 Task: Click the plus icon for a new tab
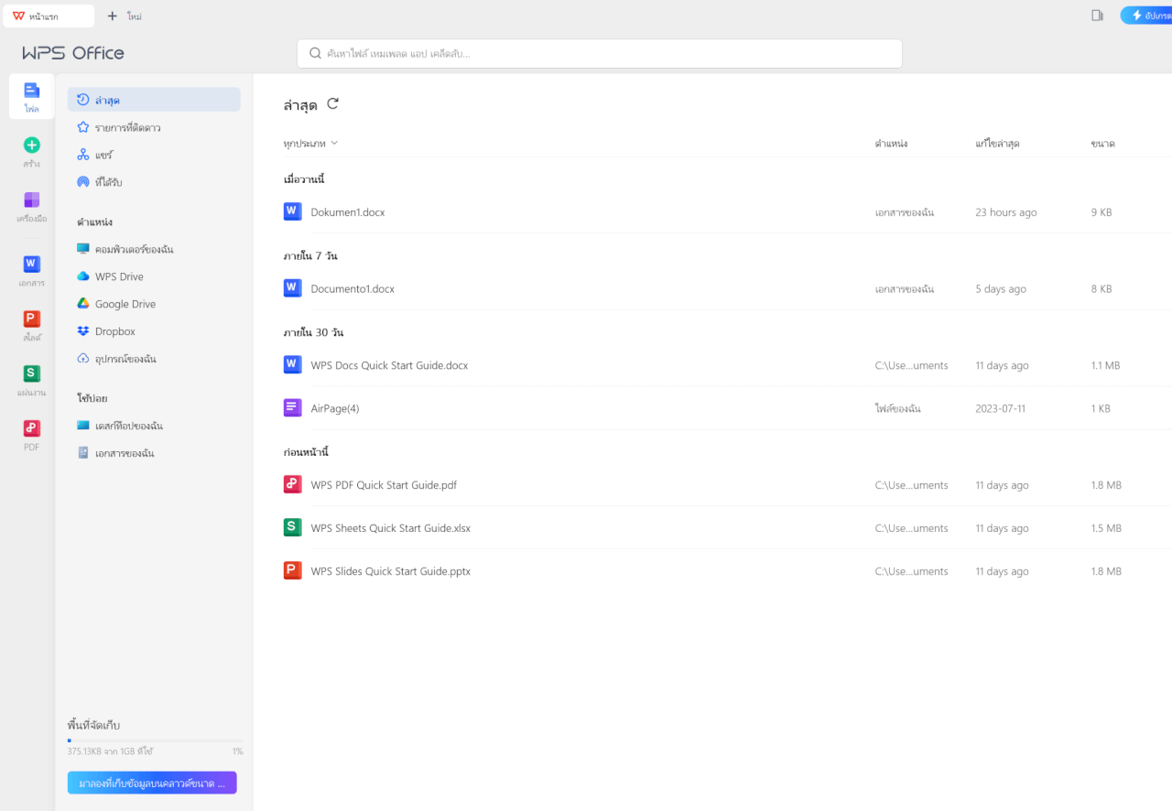[113, 16]
